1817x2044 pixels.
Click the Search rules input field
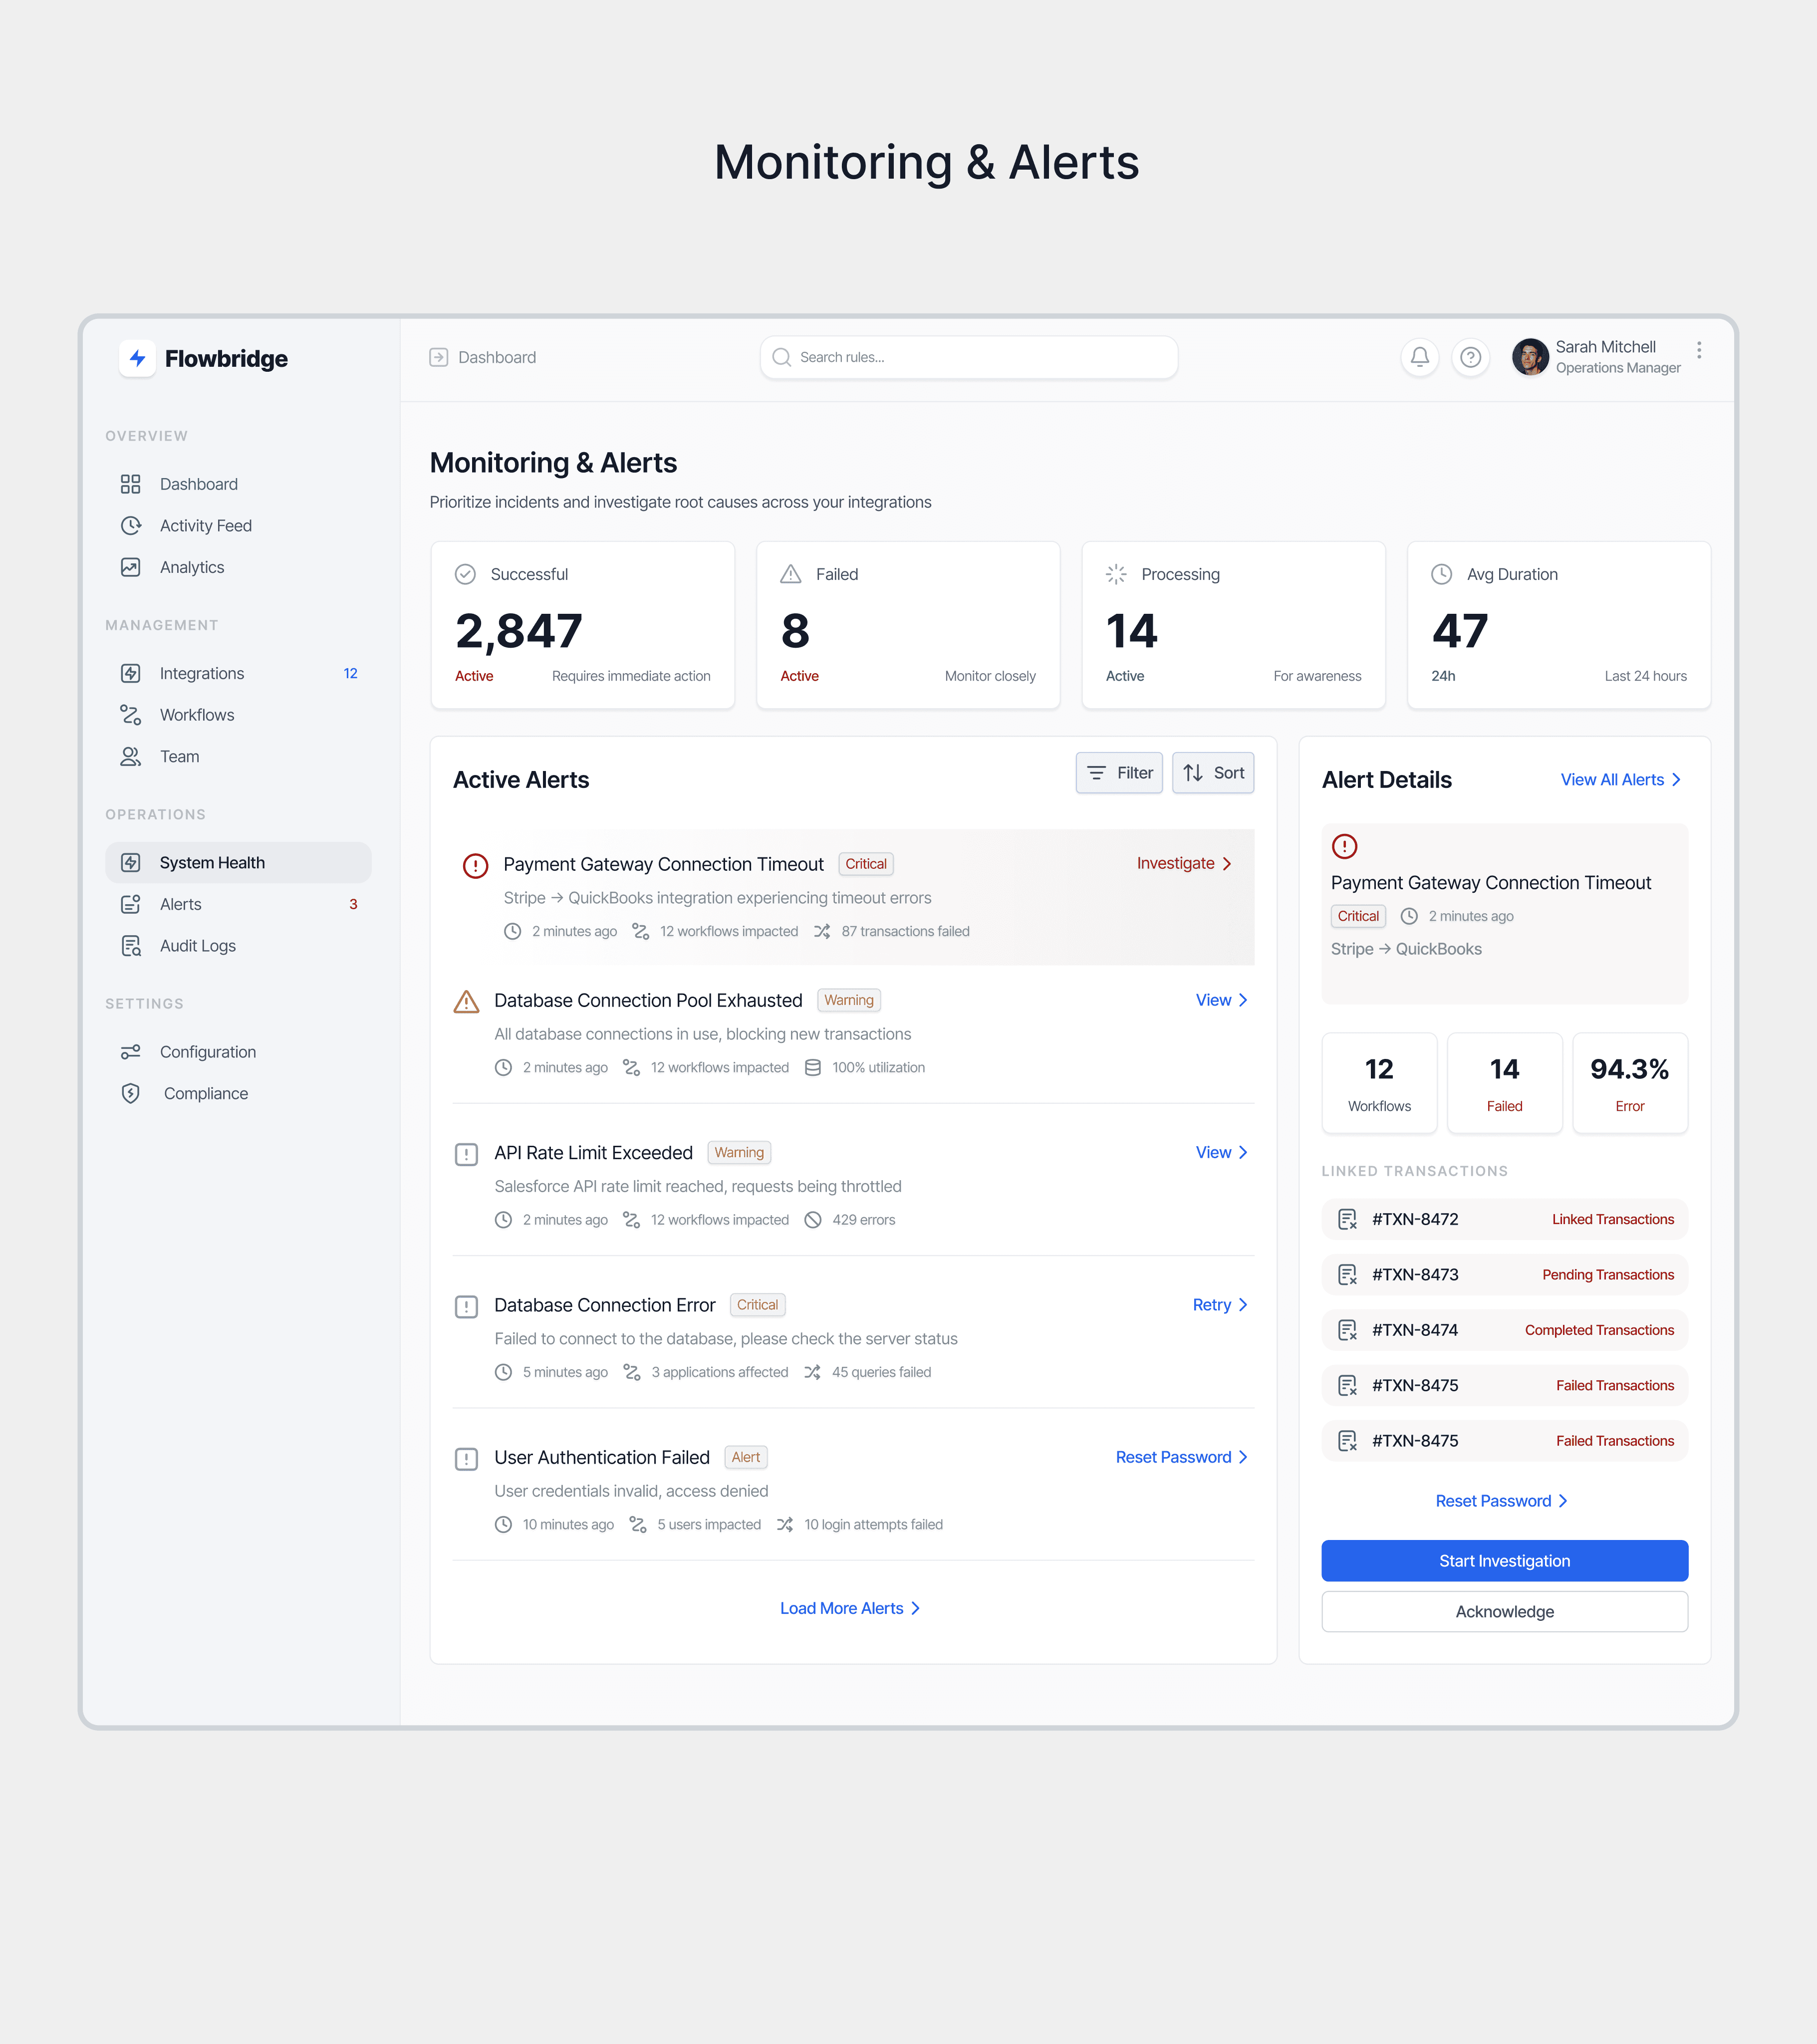[x=968, y=357]
